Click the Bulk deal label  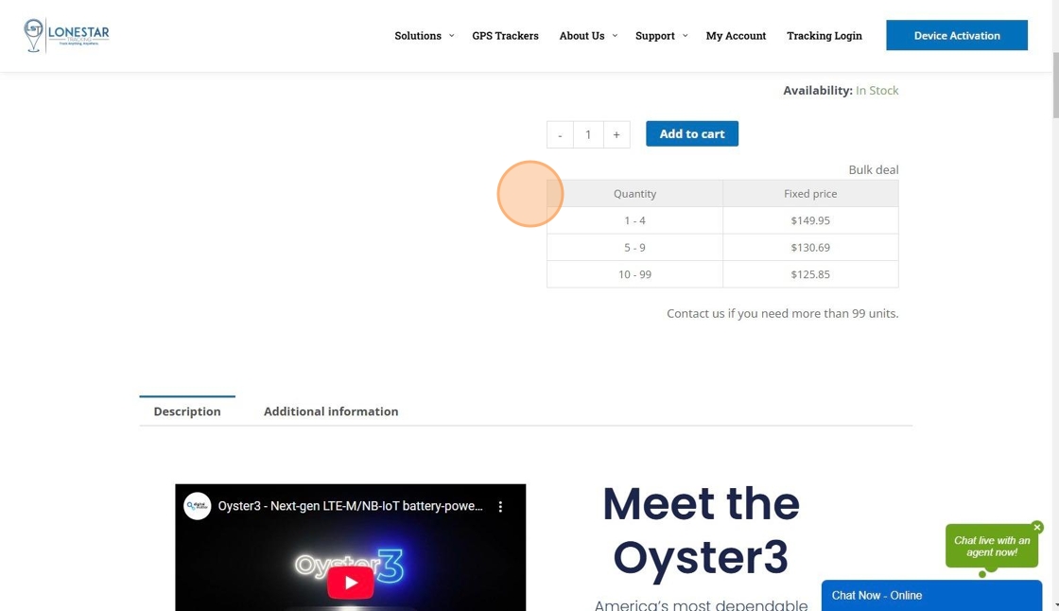[874, 169]
